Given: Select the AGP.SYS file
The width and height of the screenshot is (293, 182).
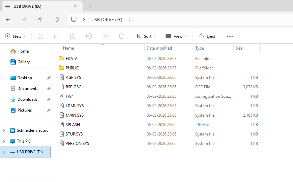Looking at the screenshot, I should [x=73, y=78].
